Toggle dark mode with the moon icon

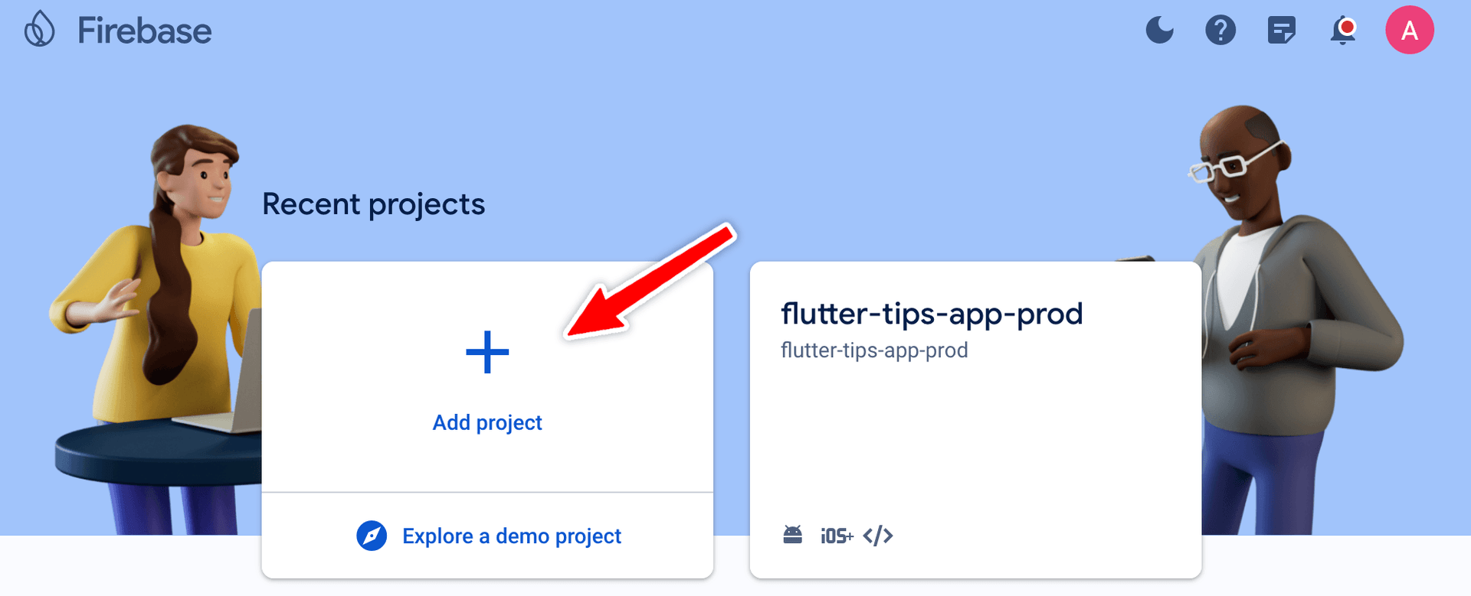(1159, 31)
